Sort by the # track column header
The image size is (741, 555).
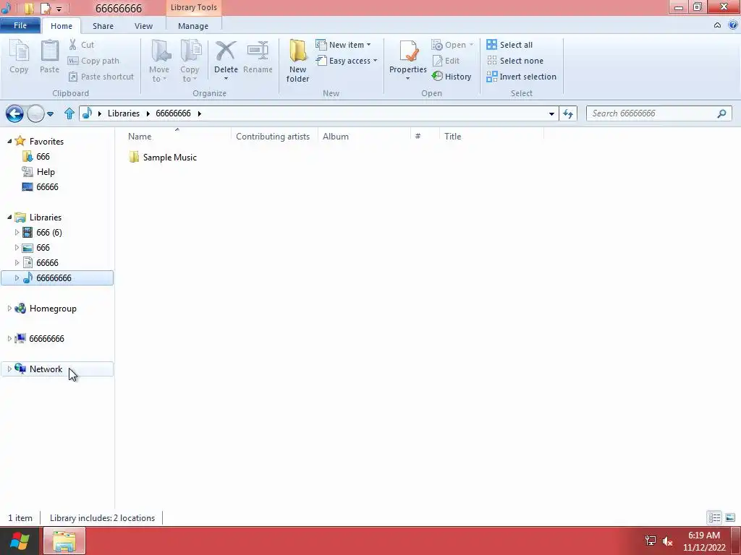(x=425, y=137)
